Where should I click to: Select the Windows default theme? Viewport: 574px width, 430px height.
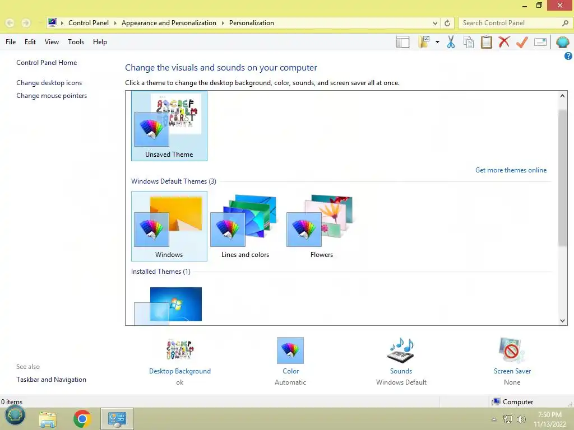(169, 226)
